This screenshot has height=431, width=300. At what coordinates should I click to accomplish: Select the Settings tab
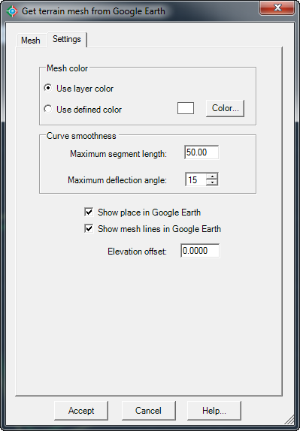pos(67,39)
